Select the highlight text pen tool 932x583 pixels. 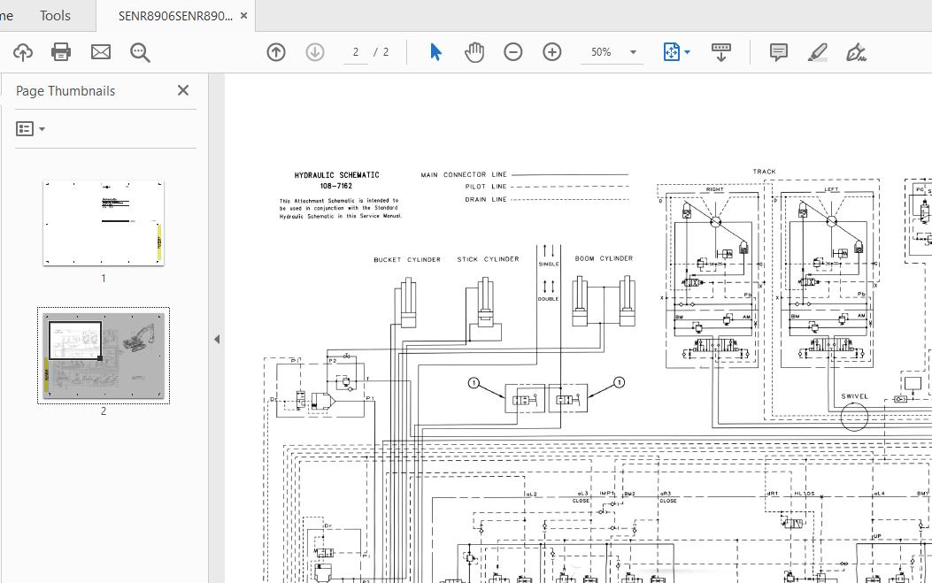tap(818, 52)
